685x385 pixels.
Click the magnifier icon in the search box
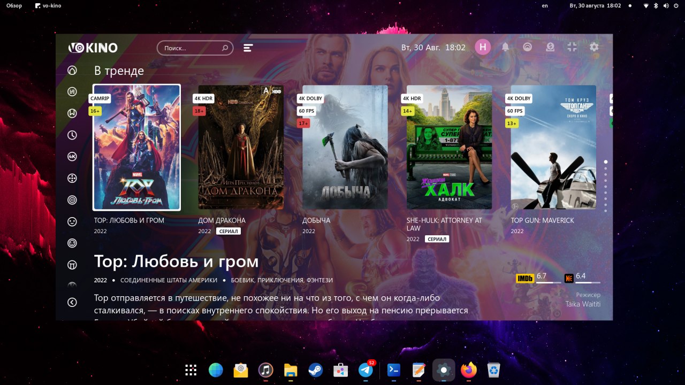(225, 48)
